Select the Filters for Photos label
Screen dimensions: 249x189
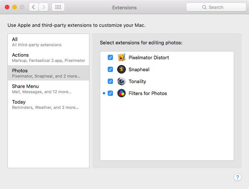pos(148,94)
